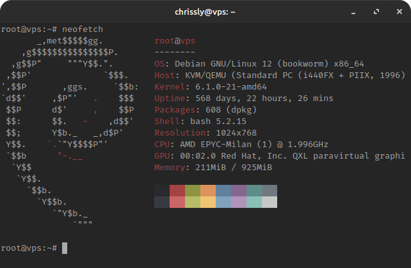
Task: Click the red root@vps header text
Action: tap(175, 41)
